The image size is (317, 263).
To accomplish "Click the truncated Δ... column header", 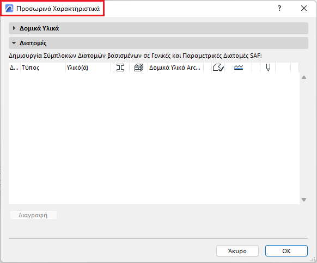I will [x=14, y=68].
